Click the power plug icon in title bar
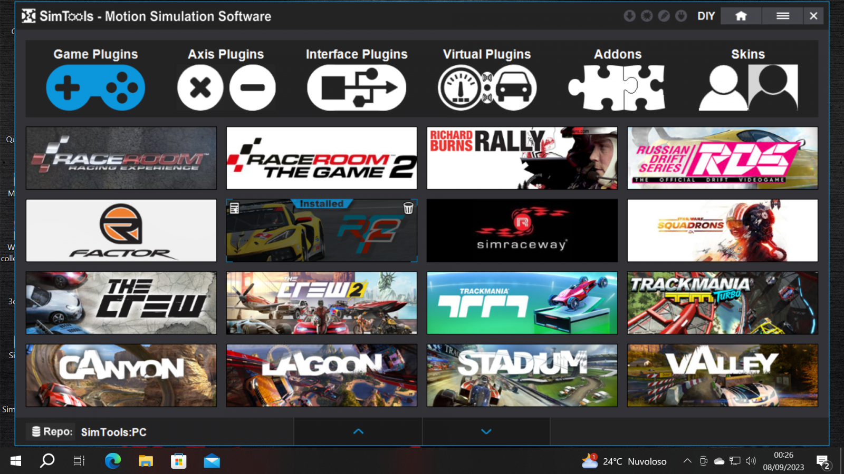The height and width of the screenshot is (474, 844). click(681, 16)
